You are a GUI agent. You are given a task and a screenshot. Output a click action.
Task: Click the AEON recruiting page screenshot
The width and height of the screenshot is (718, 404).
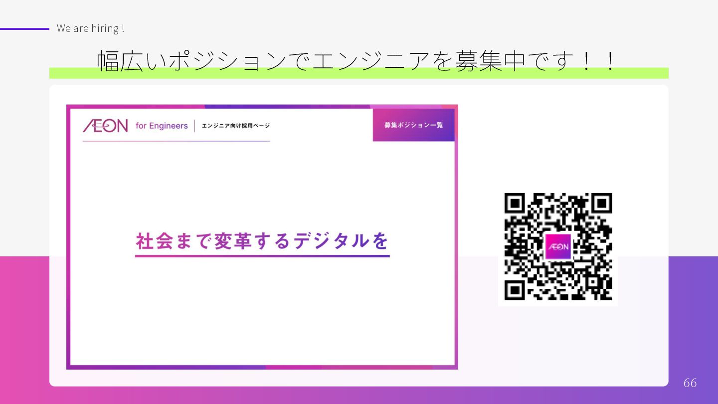pyautogui.click(x=262, y=237)
